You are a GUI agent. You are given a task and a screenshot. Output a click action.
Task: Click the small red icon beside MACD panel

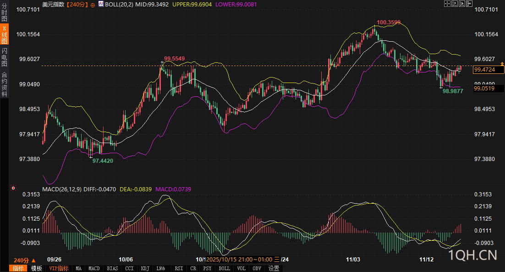(x=13, y=188)
